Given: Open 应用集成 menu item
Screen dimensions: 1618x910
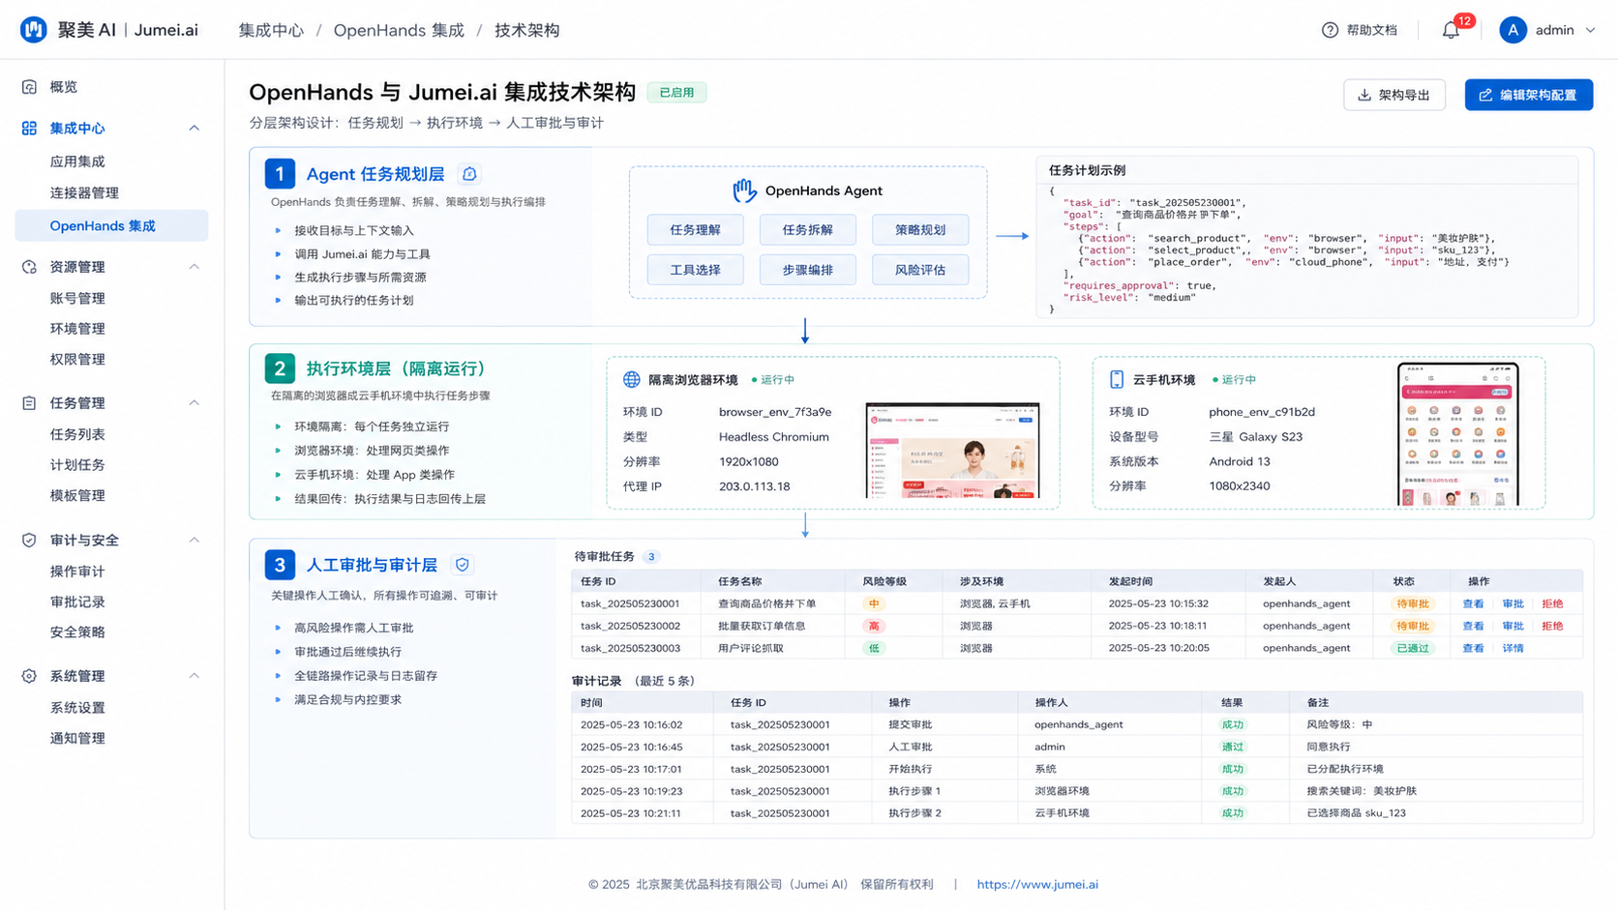Looking at the screenshot, I should point(77,161).
